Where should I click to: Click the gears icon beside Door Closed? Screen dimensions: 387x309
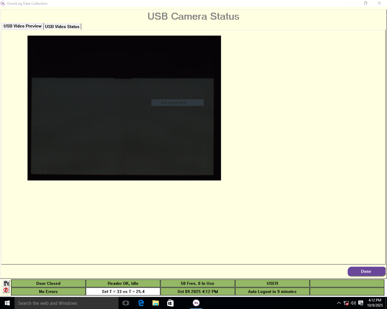click(6, 283)
